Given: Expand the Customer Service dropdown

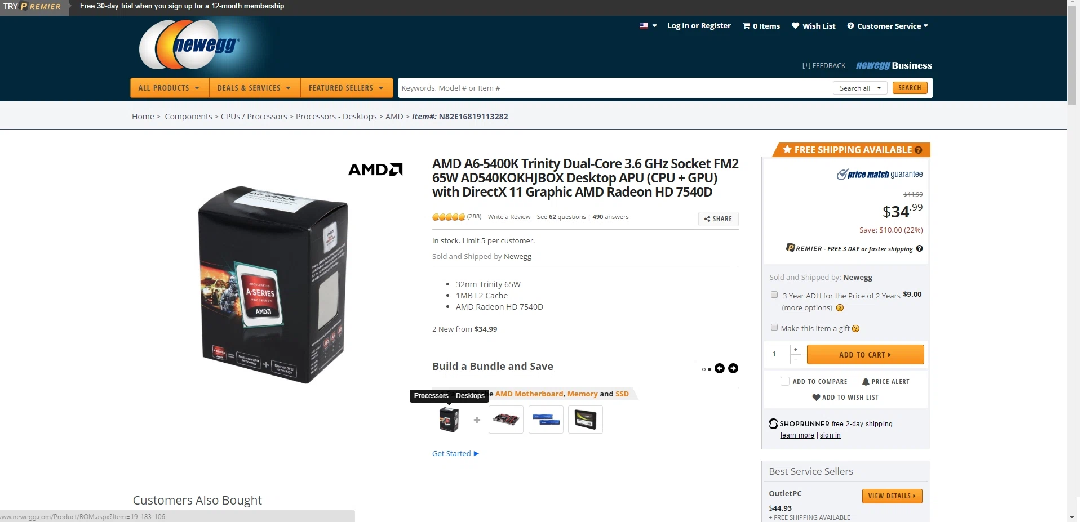Looking at the screenshot, I should click(888, 26).
